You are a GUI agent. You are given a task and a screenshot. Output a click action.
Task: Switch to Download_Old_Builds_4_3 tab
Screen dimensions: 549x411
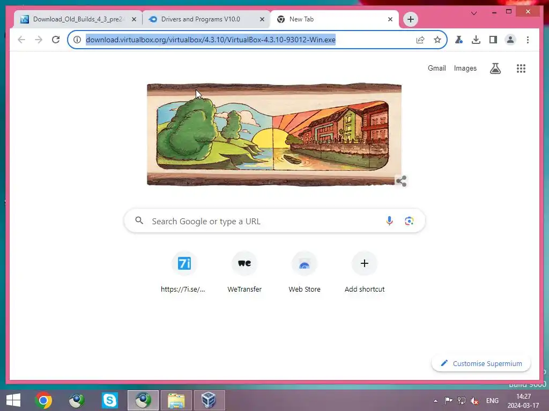[78, 19]
